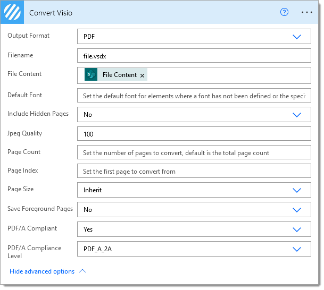Open the three-dot more options menu

(306, 12)
